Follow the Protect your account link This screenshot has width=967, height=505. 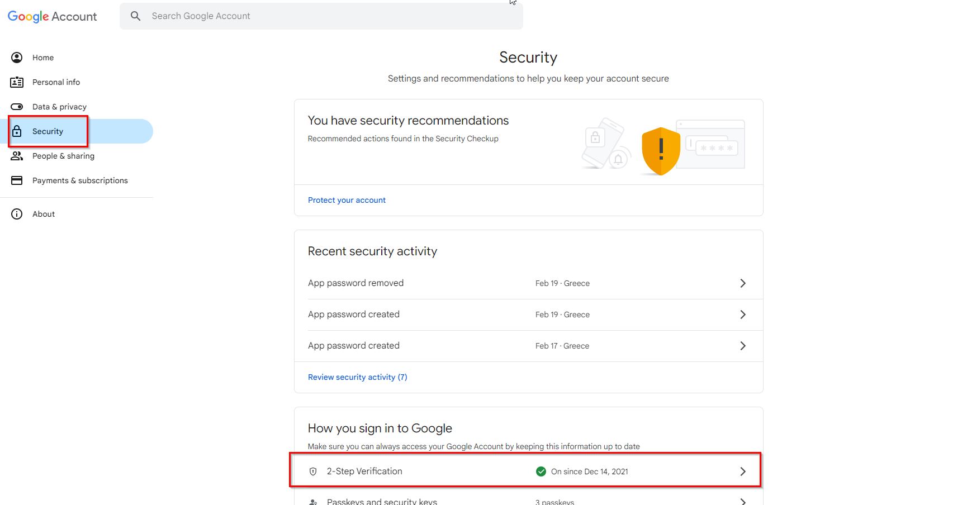[x=347, y=200]
